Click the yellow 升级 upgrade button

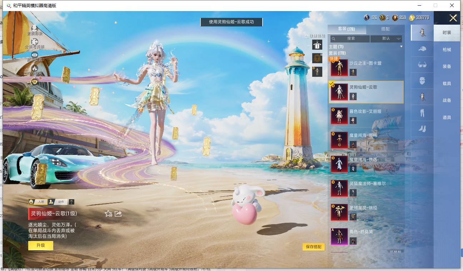pos(41,245)
